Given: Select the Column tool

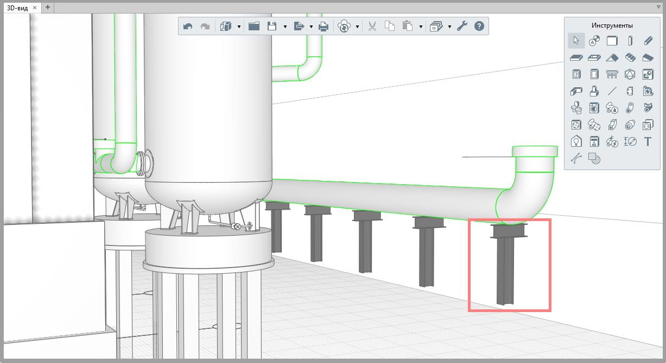Looking at the screenshot, I should (630, 41).
